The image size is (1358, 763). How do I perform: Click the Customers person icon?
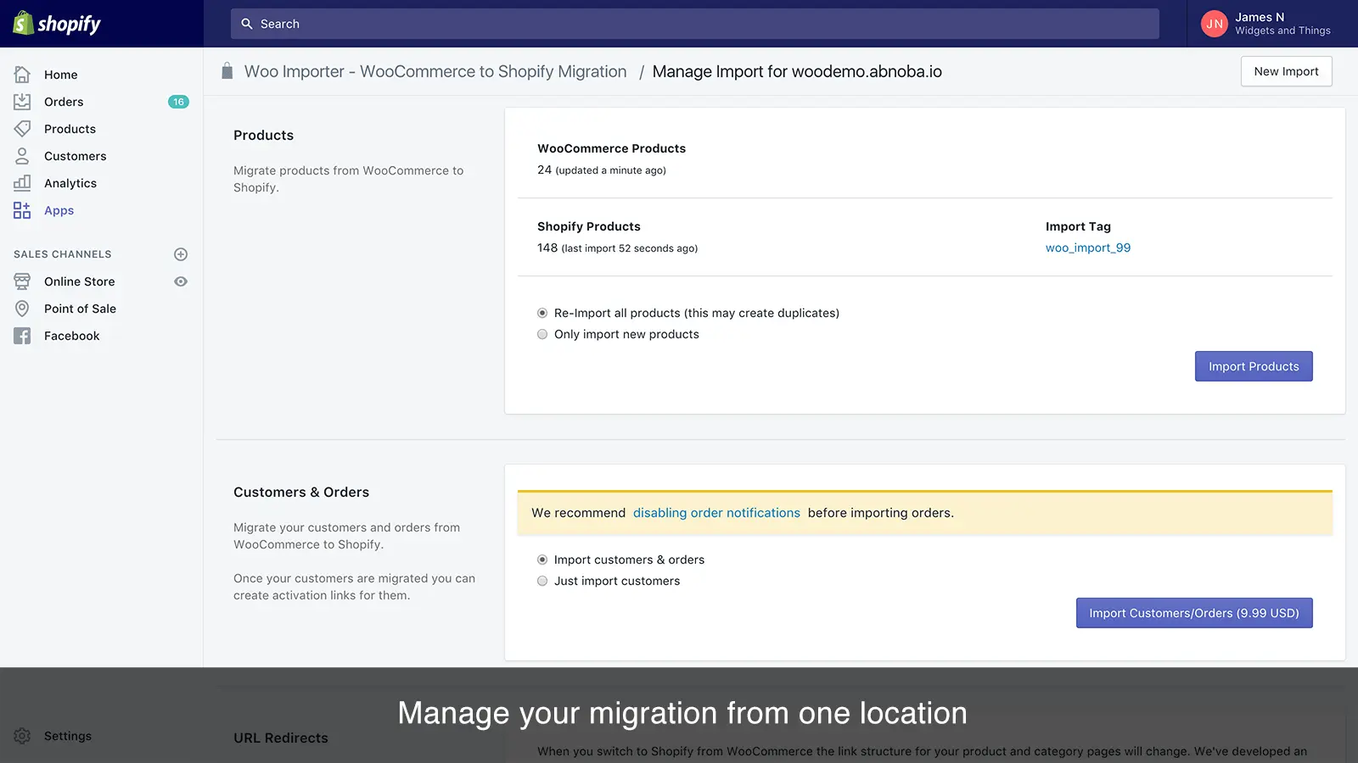click(x=22, y=156)
